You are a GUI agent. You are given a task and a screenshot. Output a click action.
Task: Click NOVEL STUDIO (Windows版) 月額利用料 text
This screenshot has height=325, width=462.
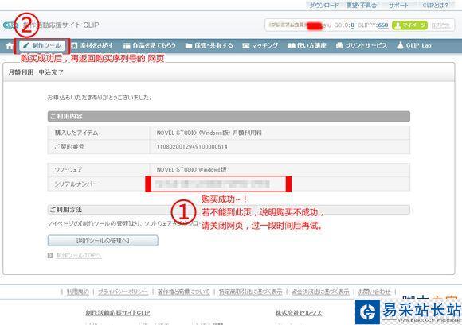click(209, 133)
